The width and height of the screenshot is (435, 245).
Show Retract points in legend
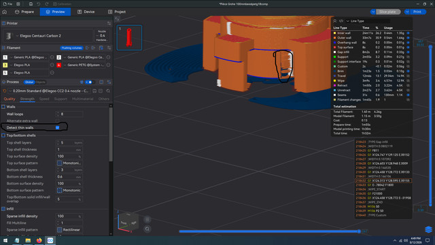click(408, 86)
